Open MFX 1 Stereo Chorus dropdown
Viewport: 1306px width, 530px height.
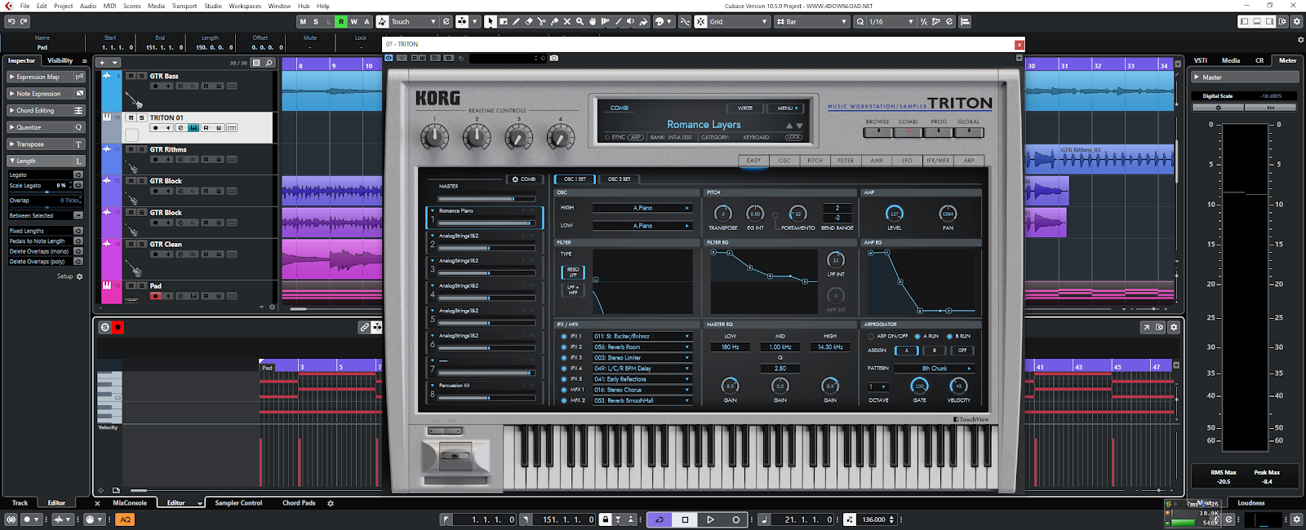pyautogui.click(x=642, y=390)
